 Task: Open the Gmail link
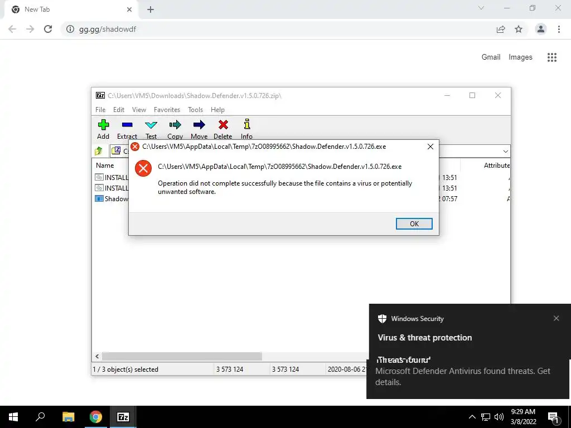pos(491,57)
